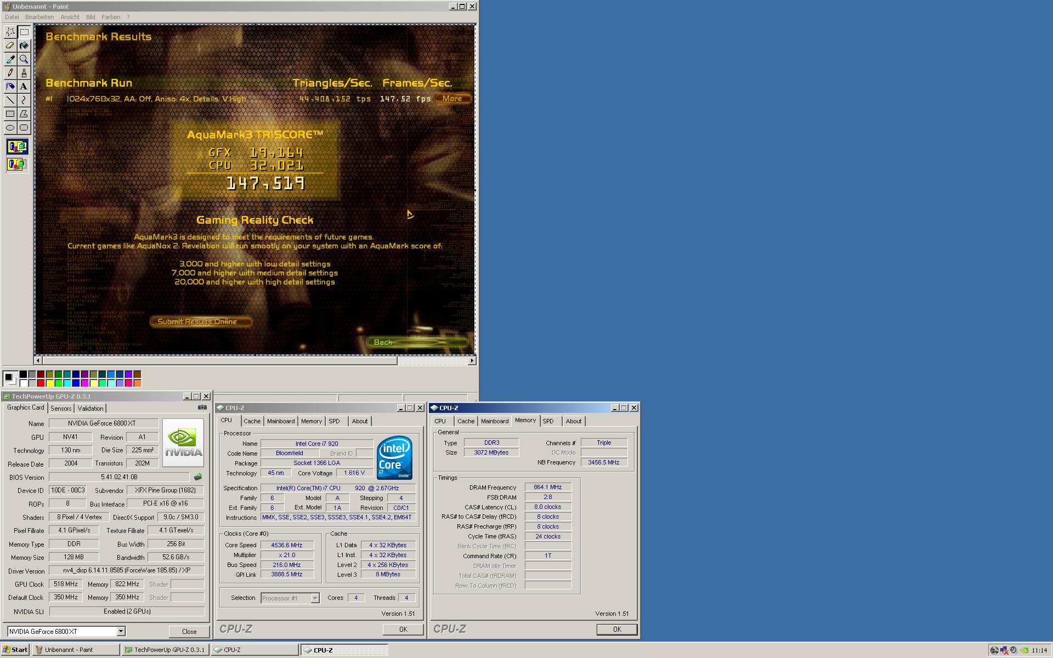1053x658 pixels.
Task: Select the rectangular Select tool in Paint
Action: pos(24,32)
